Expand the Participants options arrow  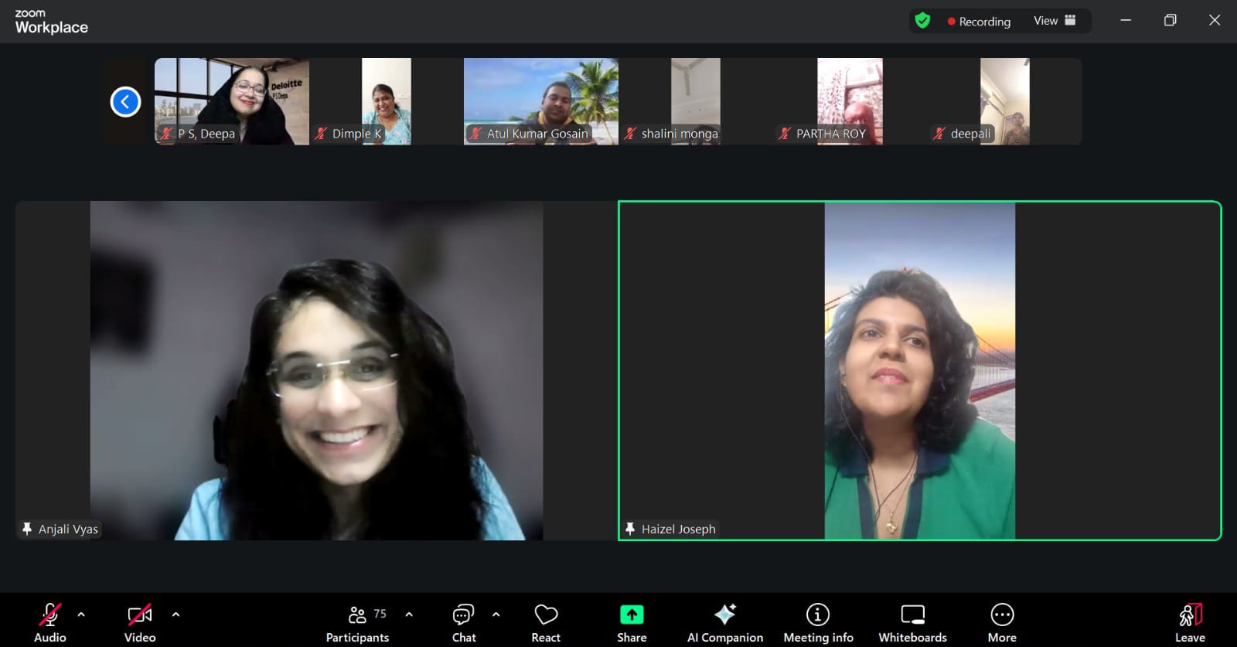(x=409, y=615)
